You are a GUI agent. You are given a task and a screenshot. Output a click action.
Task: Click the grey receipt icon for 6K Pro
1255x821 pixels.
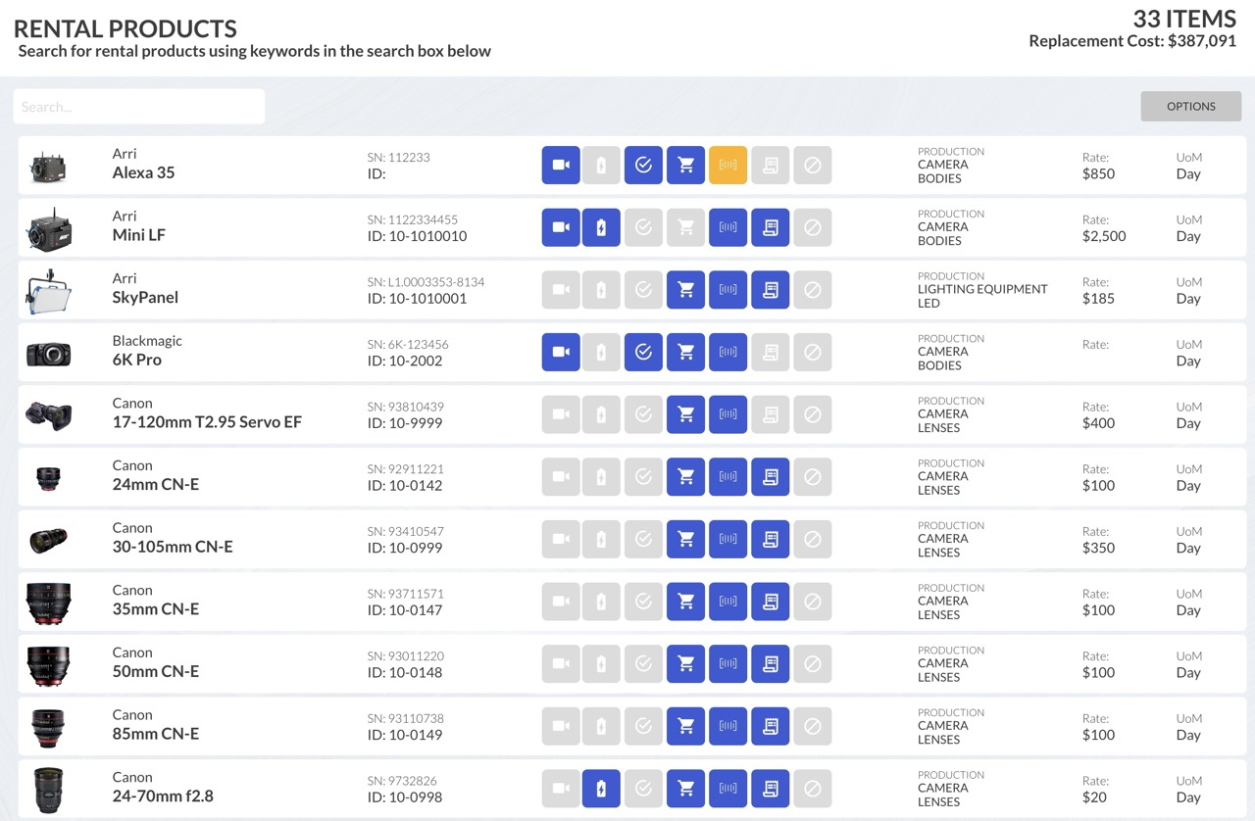[771, 353]
